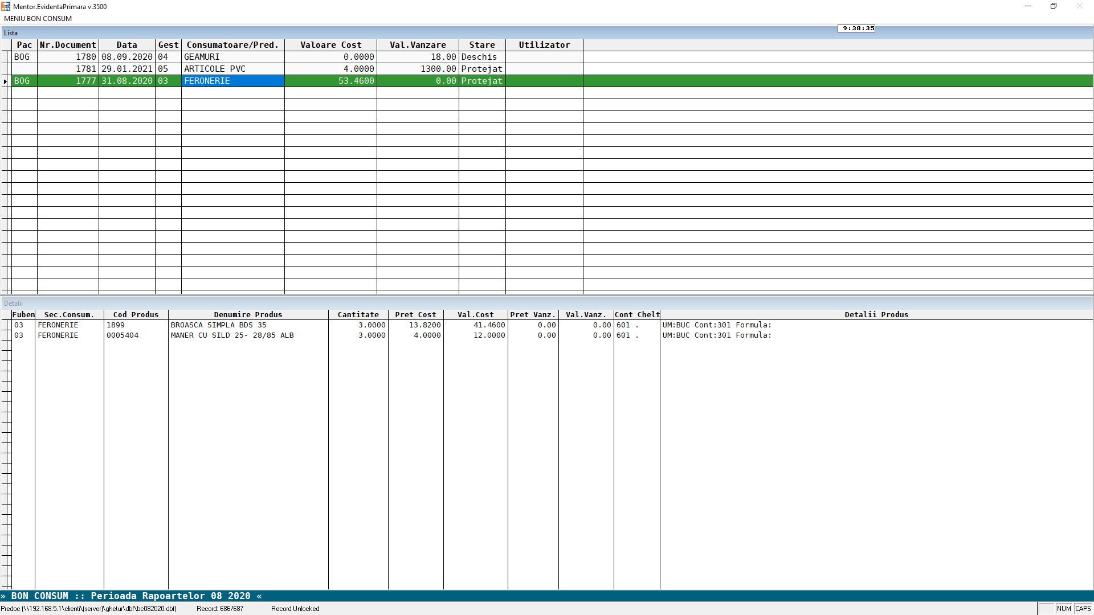The image size is (1094, 615).
Task: Click the Valoare Cost column header
Action: [330, 45]
